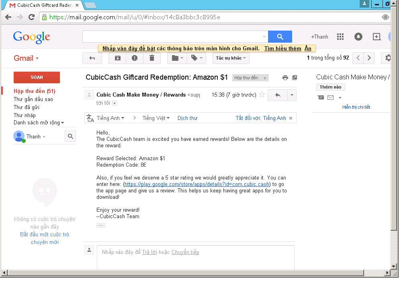Open the Thanh chat status dropdown
The image size is (399, 287).
pyautogui.click(x=36, y=136)
